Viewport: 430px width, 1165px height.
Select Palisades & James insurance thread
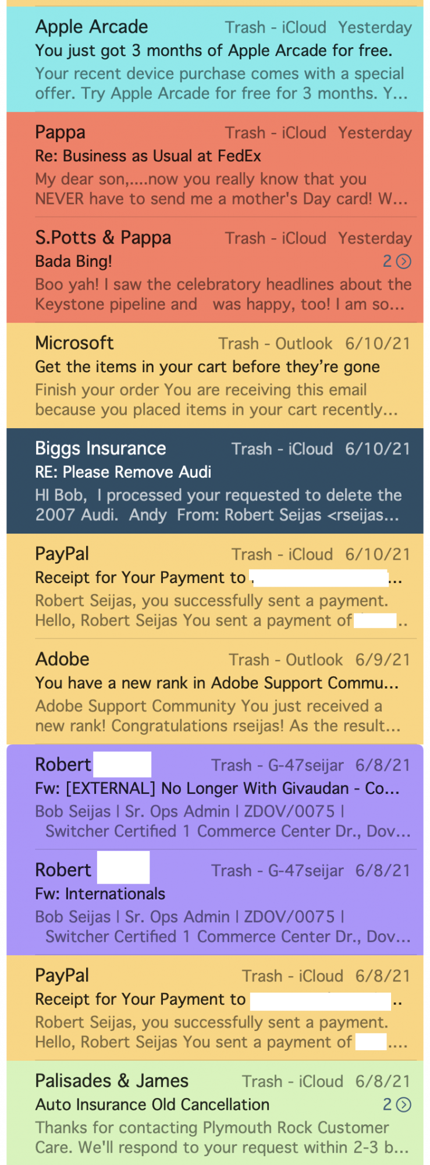click(215, 1113)
